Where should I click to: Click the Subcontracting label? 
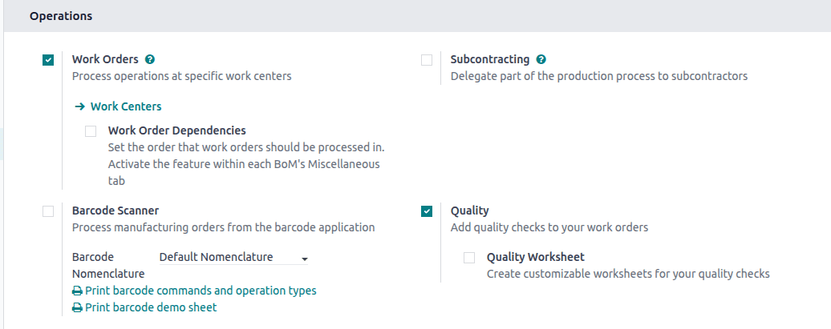[x=489, y=59]
